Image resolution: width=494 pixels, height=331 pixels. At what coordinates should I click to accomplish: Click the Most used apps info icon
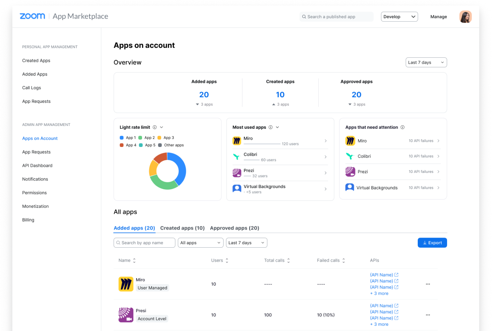click(270, 127)
